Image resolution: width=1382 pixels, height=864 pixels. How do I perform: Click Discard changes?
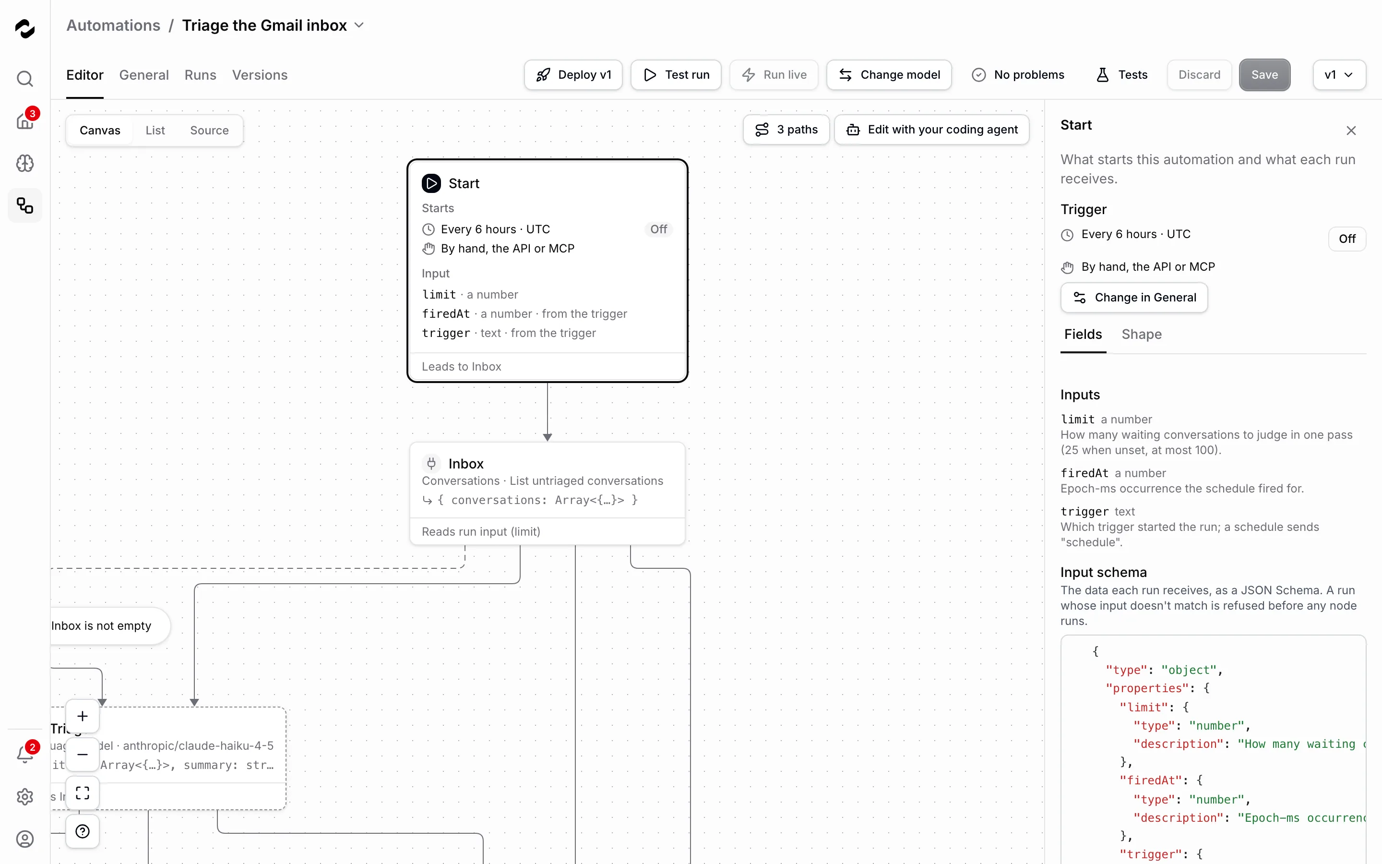coord(1199,75)
